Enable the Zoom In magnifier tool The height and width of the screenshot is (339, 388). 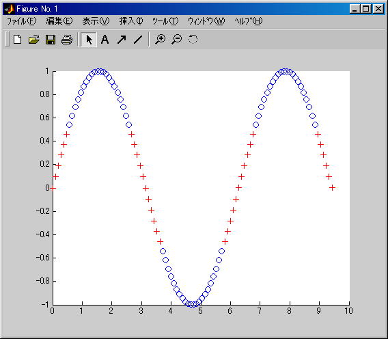point(161,40)
